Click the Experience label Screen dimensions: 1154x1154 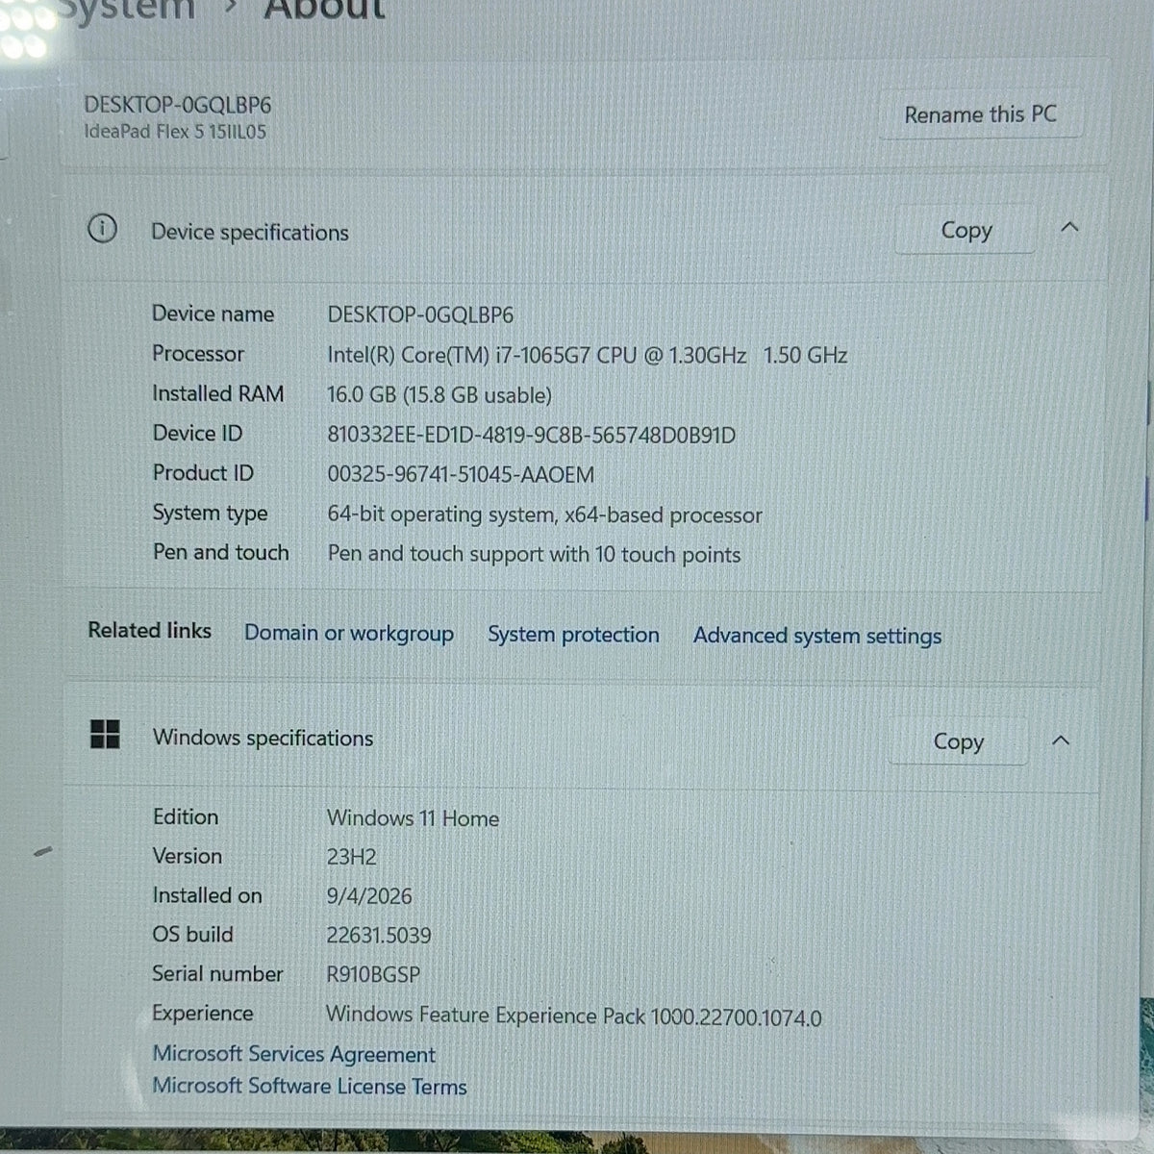click(x=203, y=1013)
